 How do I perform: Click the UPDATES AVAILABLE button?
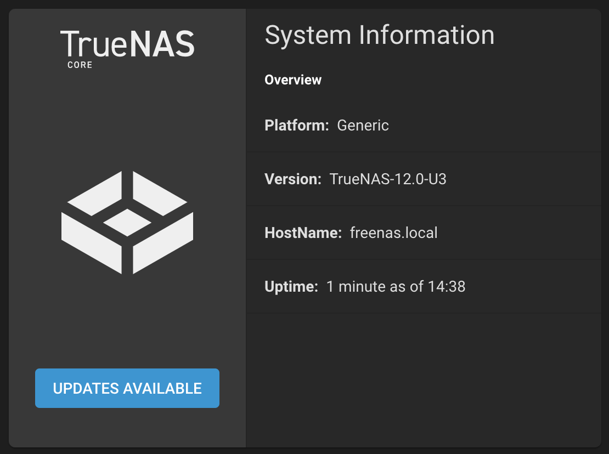(127, 388)
